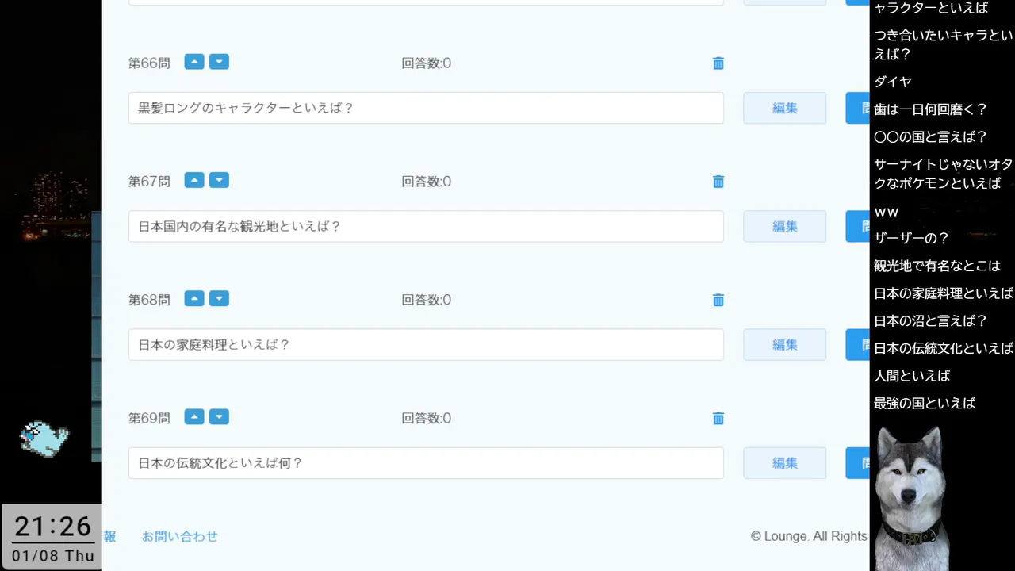Shift question 68 down one position
This screenshot has width=1015, height=571.
[x=219, y=298]
